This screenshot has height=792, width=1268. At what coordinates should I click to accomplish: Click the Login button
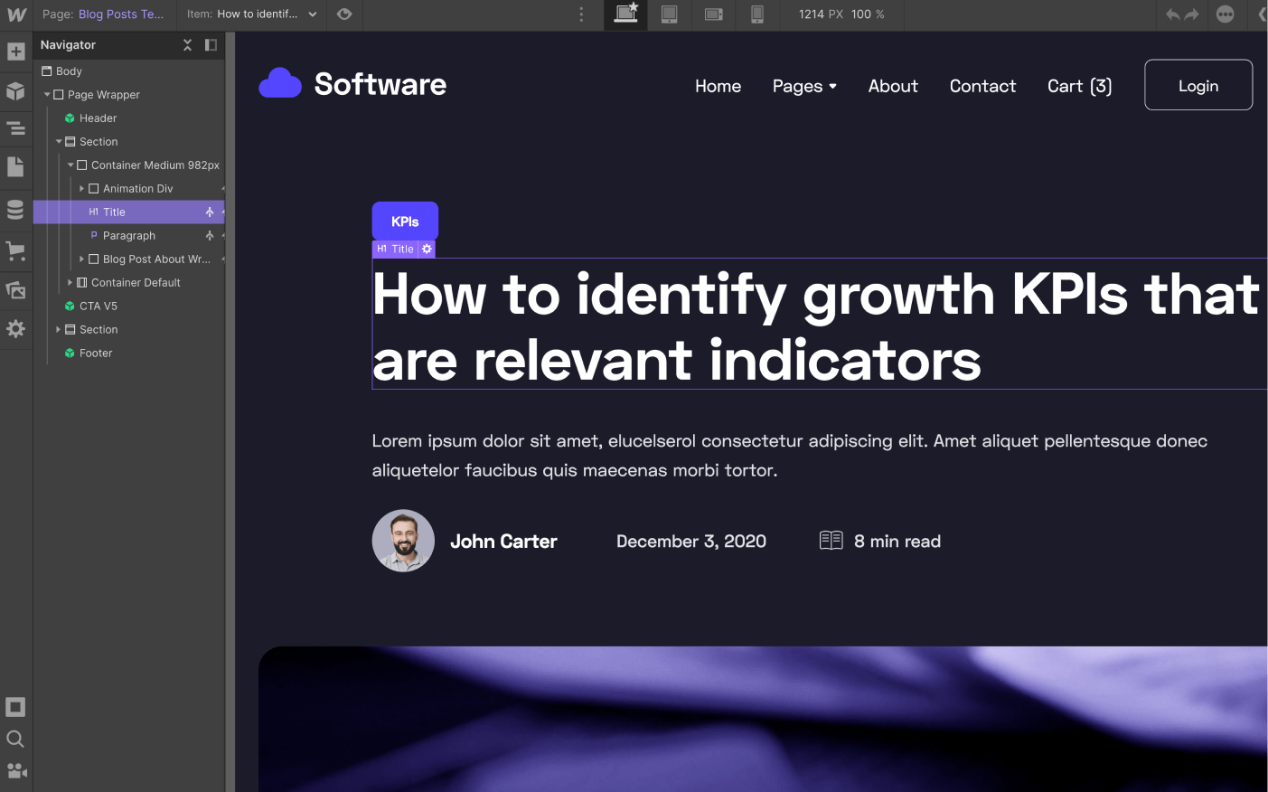pos(1198,85)
